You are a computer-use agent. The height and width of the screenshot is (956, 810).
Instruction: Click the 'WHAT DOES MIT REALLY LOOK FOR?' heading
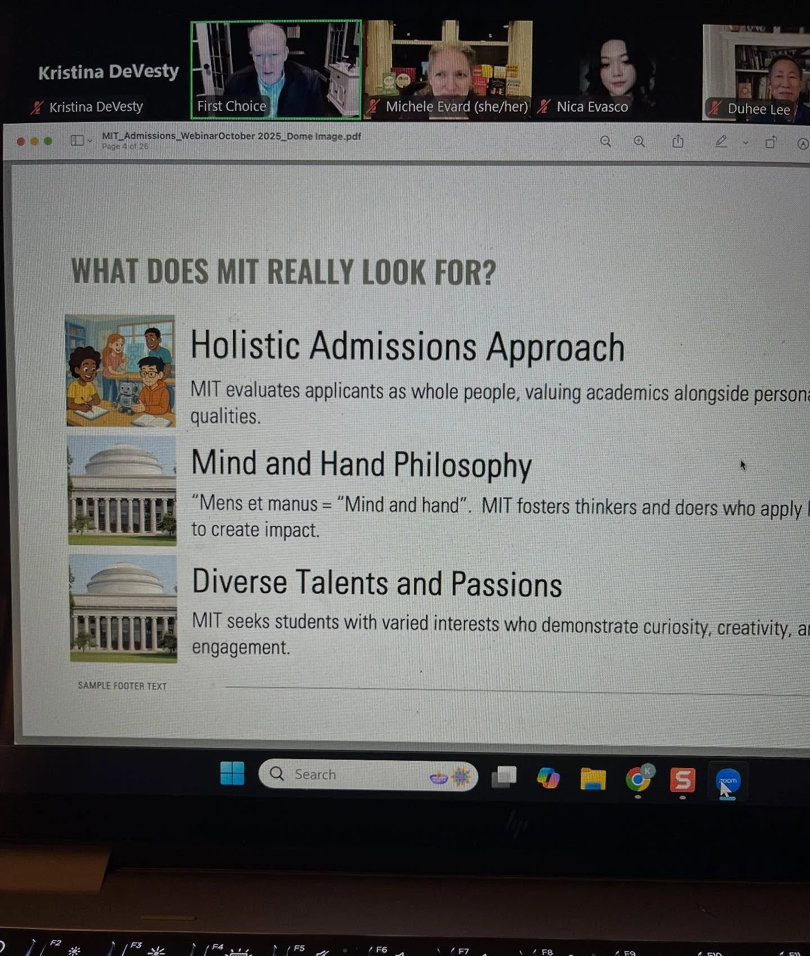(x=283, y=272)
